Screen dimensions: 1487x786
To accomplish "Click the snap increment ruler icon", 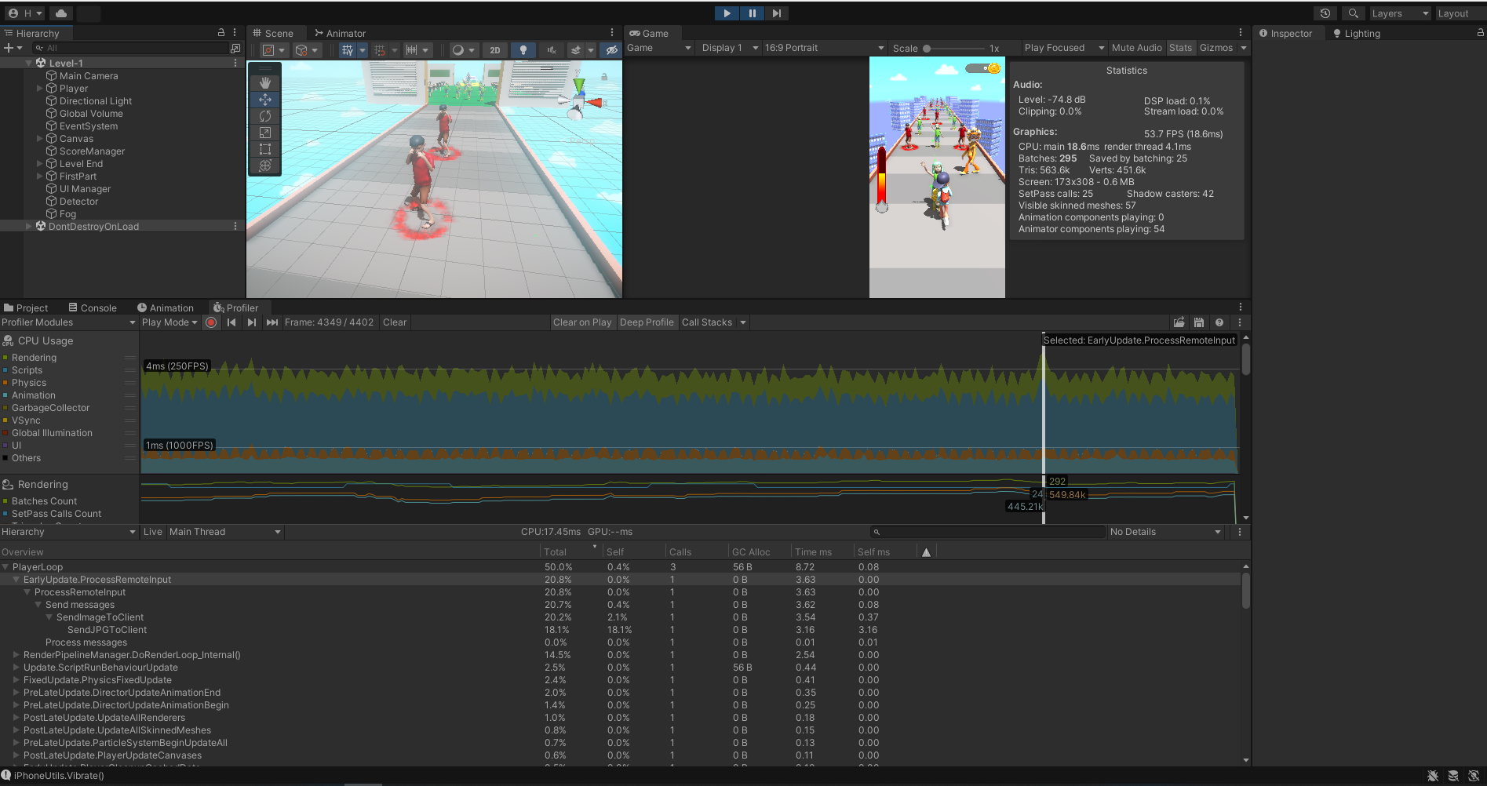I will point(411,50).
